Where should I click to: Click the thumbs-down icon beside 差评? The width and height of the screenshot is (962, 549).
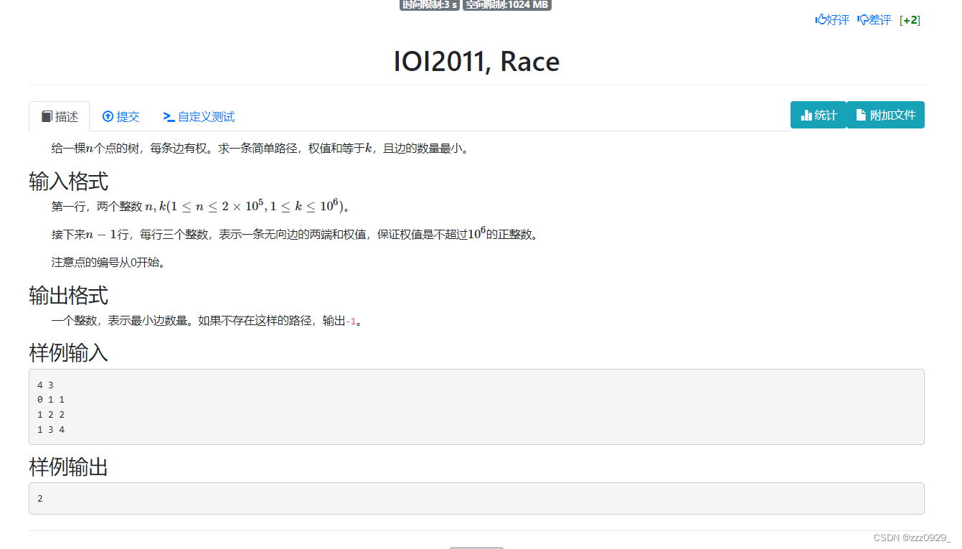[863, 20]
